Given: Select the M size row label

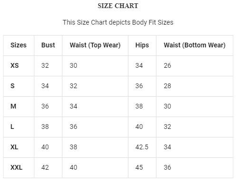Looking at the screenshot, I should 13,106.
